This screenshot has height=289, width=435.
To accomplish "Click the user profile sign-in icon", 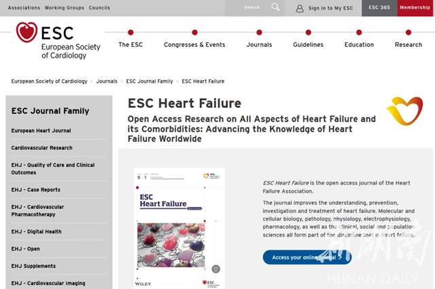I will pos(300,8).
